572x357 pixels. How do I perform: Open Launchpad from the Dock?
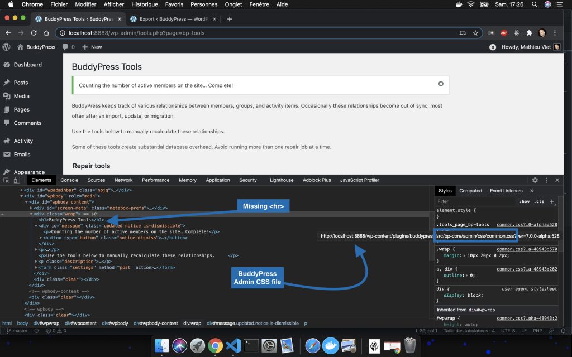[197, 345]
